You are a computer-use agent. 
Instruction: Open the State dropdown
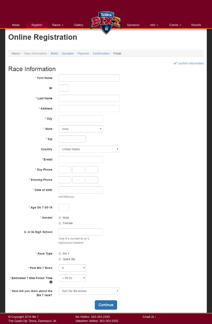(x=81, y=129)
